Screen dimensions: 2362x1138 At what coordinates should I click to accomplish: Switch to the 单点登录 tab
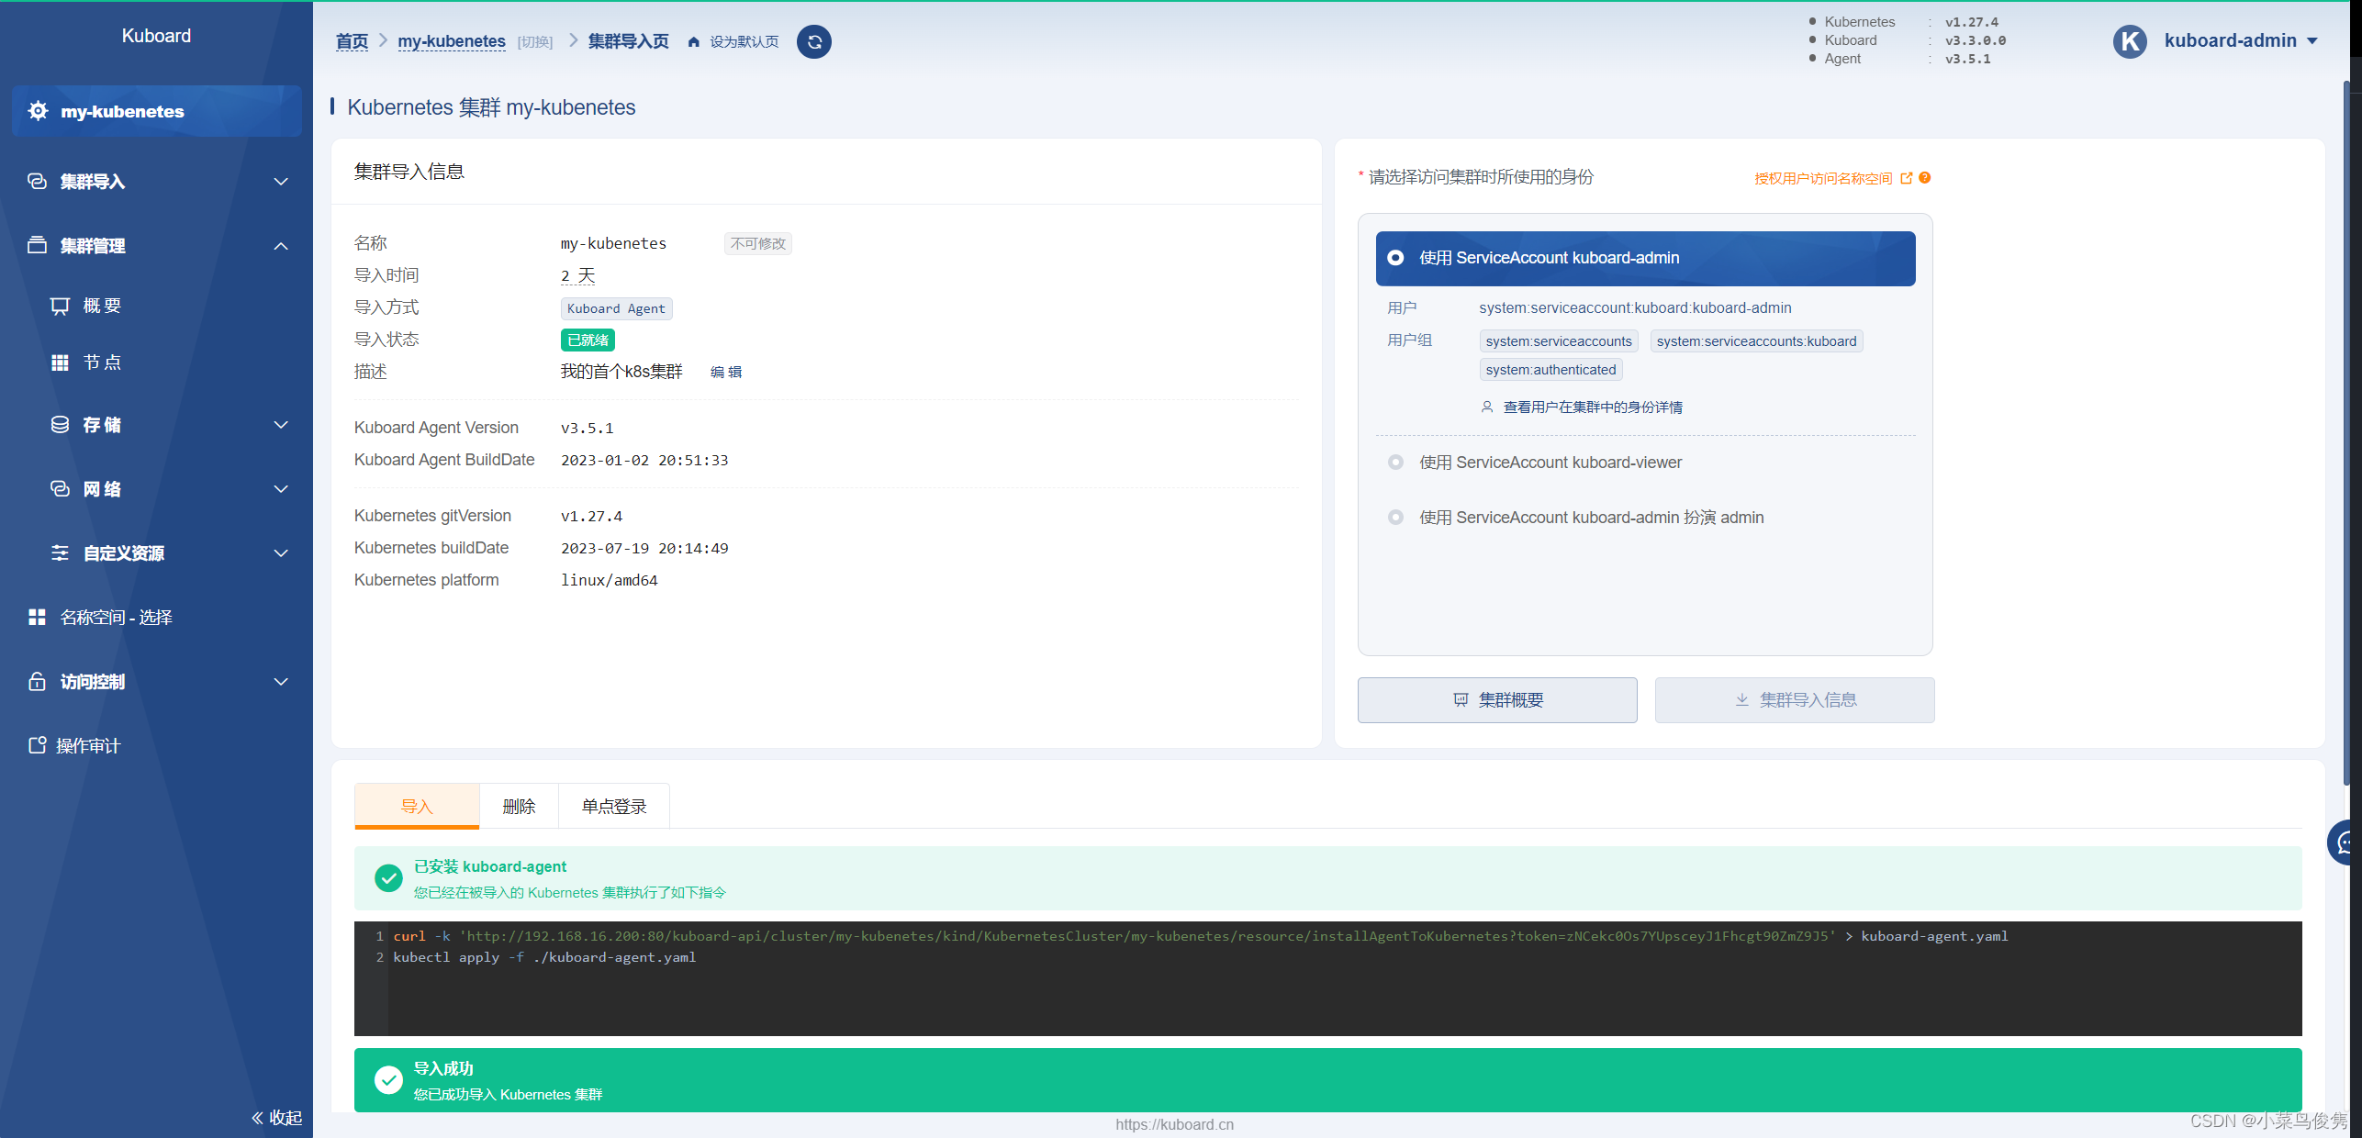click(x=614, y=806)
